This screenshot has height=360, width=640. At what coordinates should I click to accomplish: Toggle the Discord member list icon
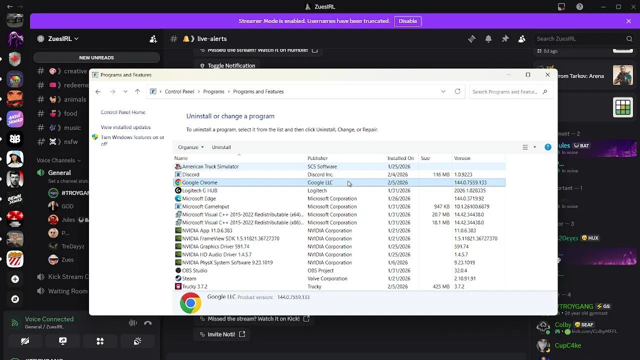coord(522,39)
